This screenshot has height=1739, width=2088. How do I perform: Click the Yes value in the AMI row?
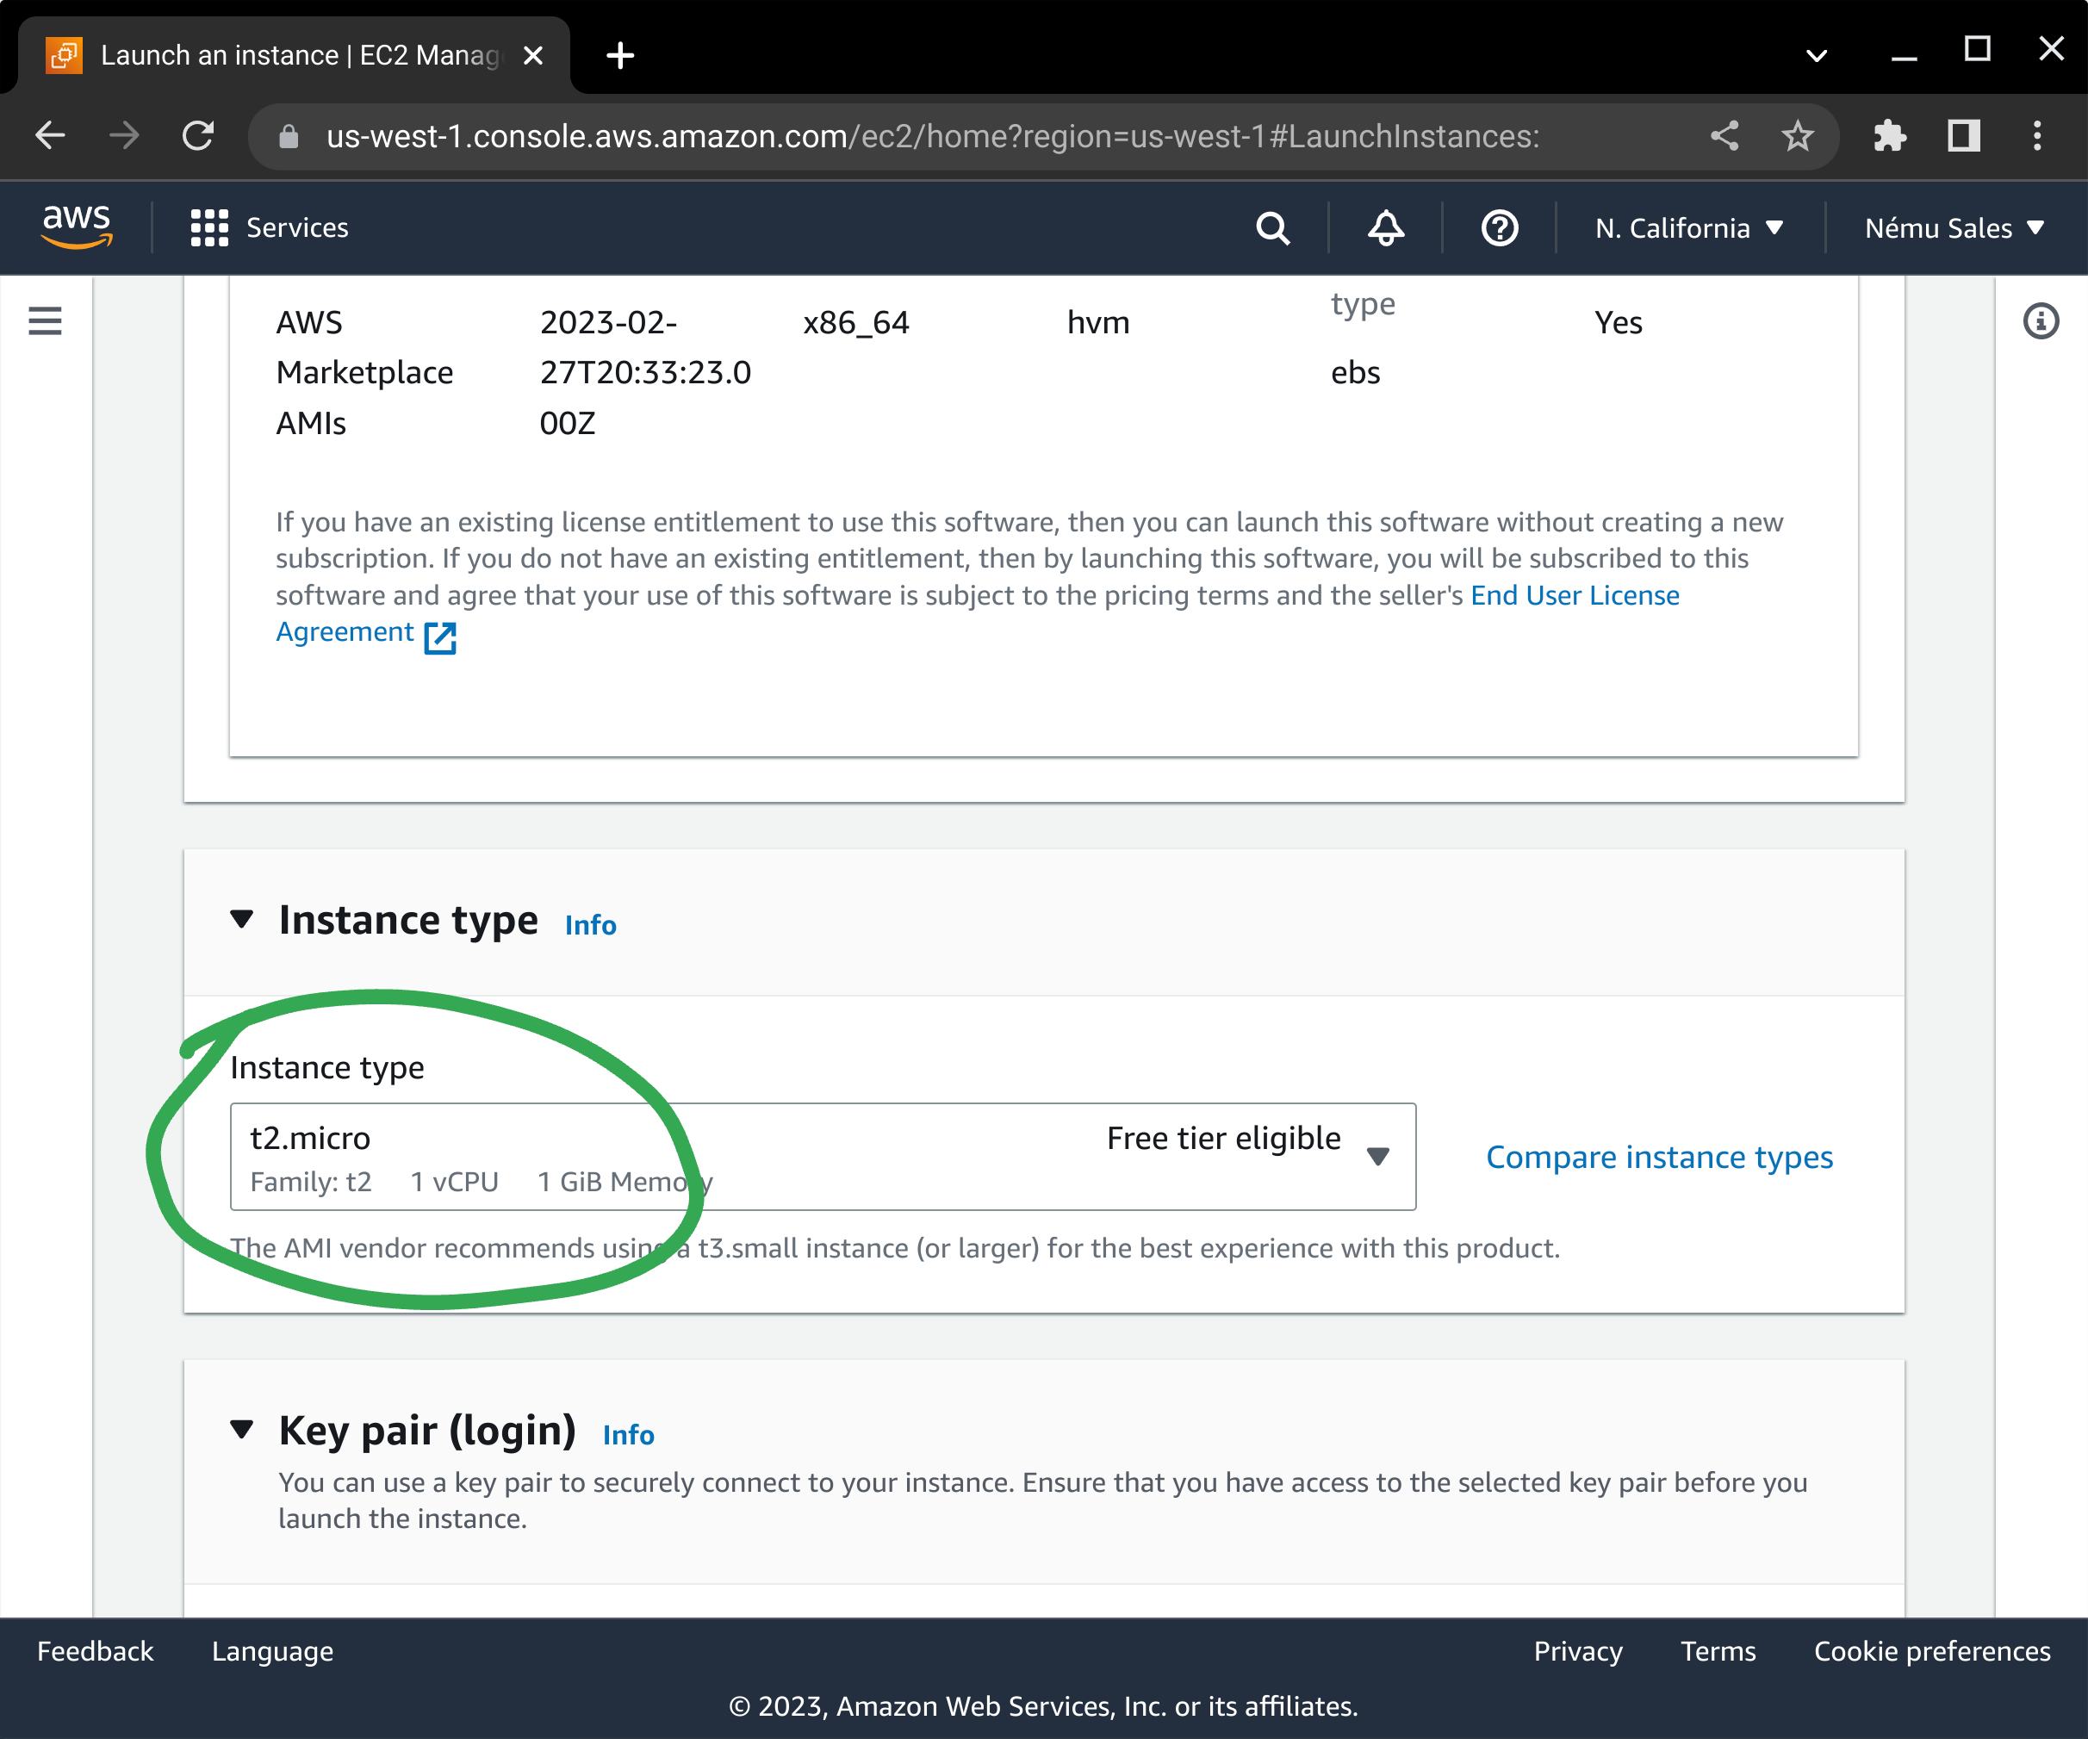(1618, 322)
